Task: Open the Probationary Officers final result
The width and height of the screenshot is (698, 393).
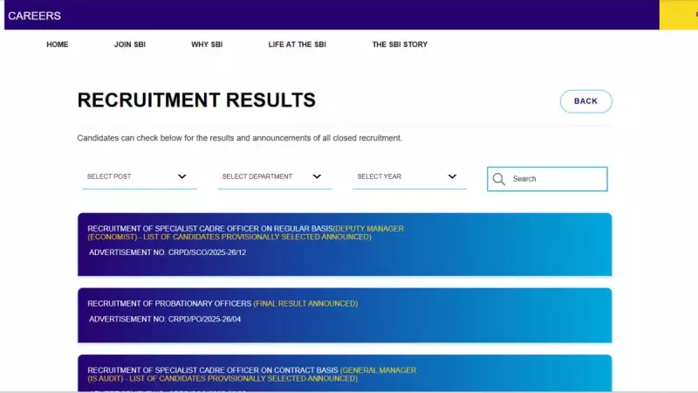Action: (222, 304)
